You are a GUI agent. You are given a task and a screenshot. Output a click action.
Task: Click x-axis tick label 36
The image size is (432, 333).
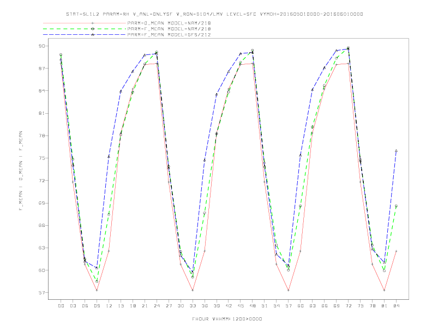tap(205, 306)
